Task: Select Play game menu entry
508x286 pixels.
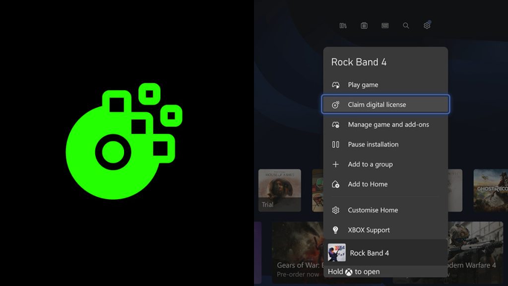Action: pos(385,84)
